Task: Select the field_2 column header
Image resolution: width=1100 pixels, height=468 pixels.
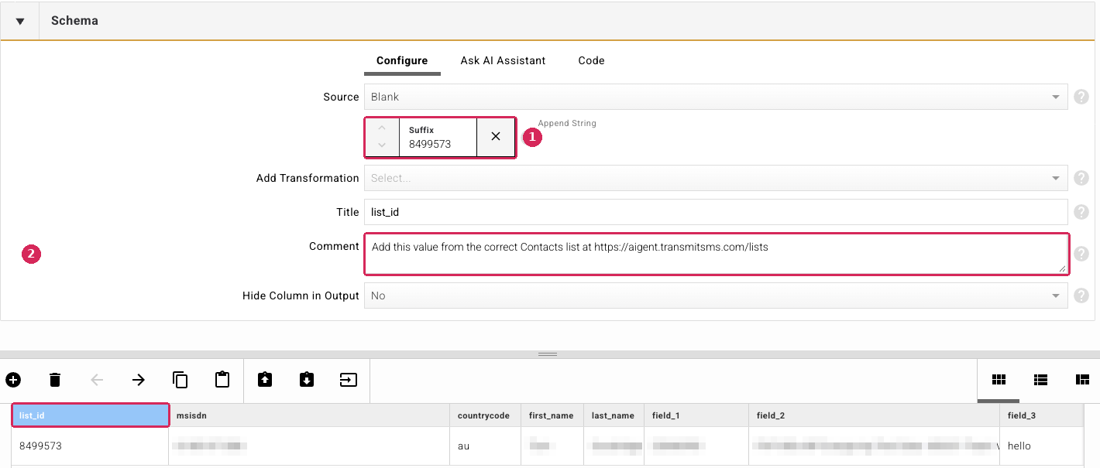Action: point(874,415)
